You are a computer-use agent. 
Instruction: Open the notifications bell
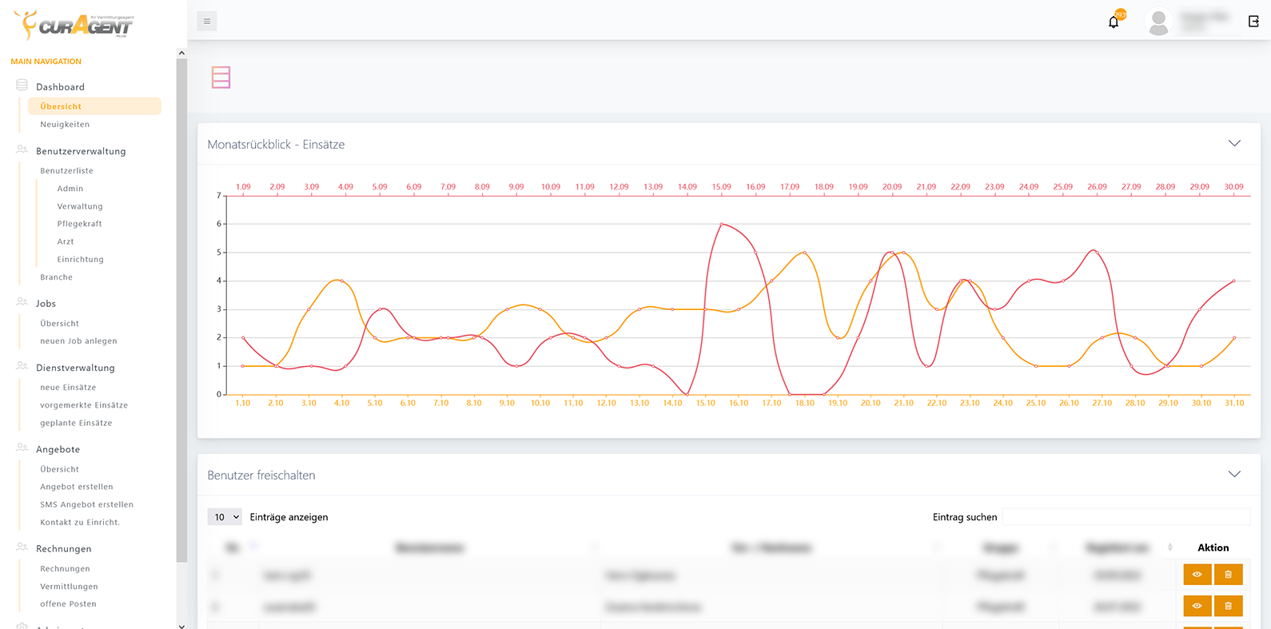(x=1114, y=22)
